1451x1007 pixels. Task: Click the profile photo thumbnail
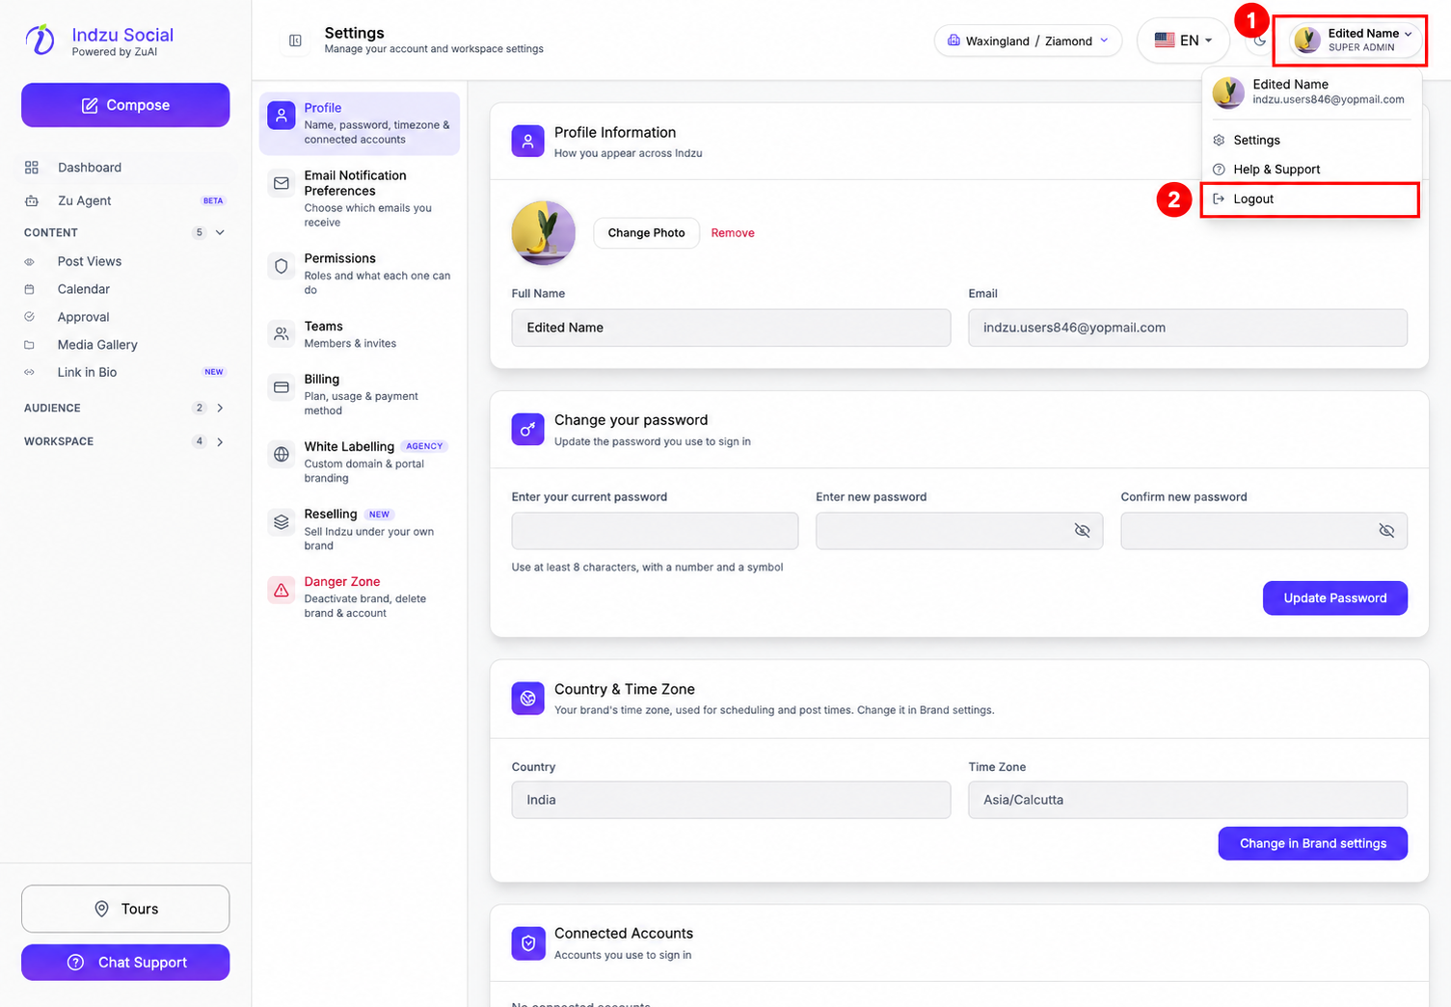point(544,232)
